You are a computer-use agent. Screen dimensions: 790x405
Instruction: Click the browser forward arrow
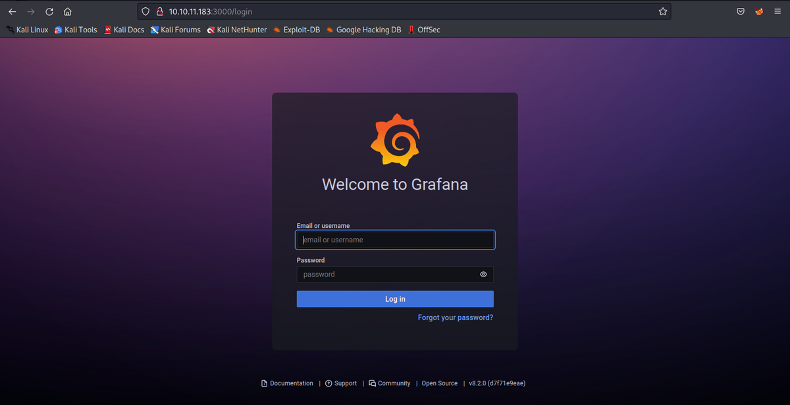pyautogui.click(x=30, y=12)
